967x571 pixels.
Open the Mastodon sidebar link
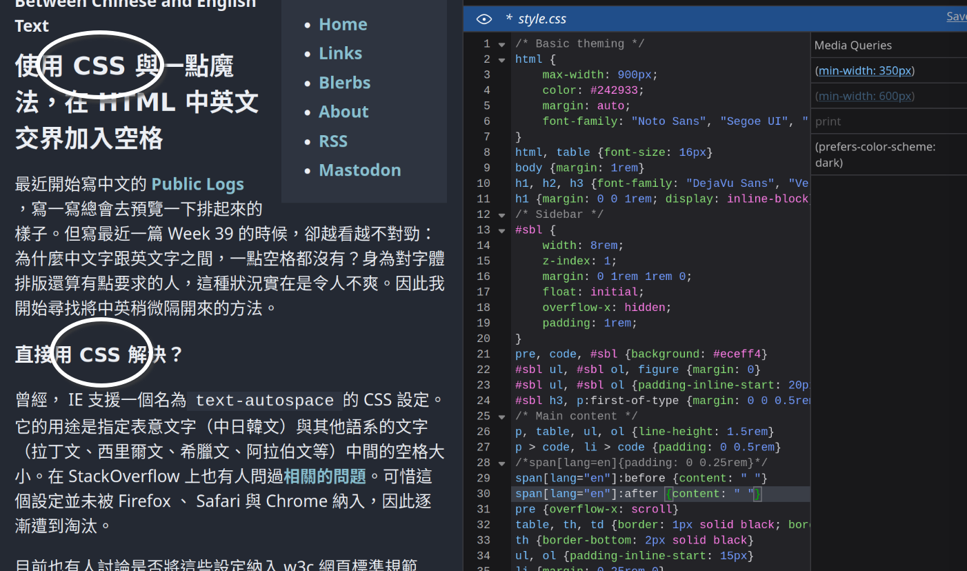360,170
